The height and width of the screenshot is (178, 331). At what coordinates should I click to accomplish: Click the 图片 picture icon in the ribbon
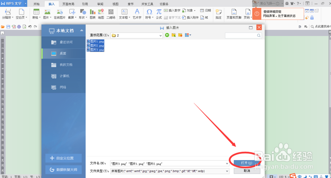[x=47, y=12]
